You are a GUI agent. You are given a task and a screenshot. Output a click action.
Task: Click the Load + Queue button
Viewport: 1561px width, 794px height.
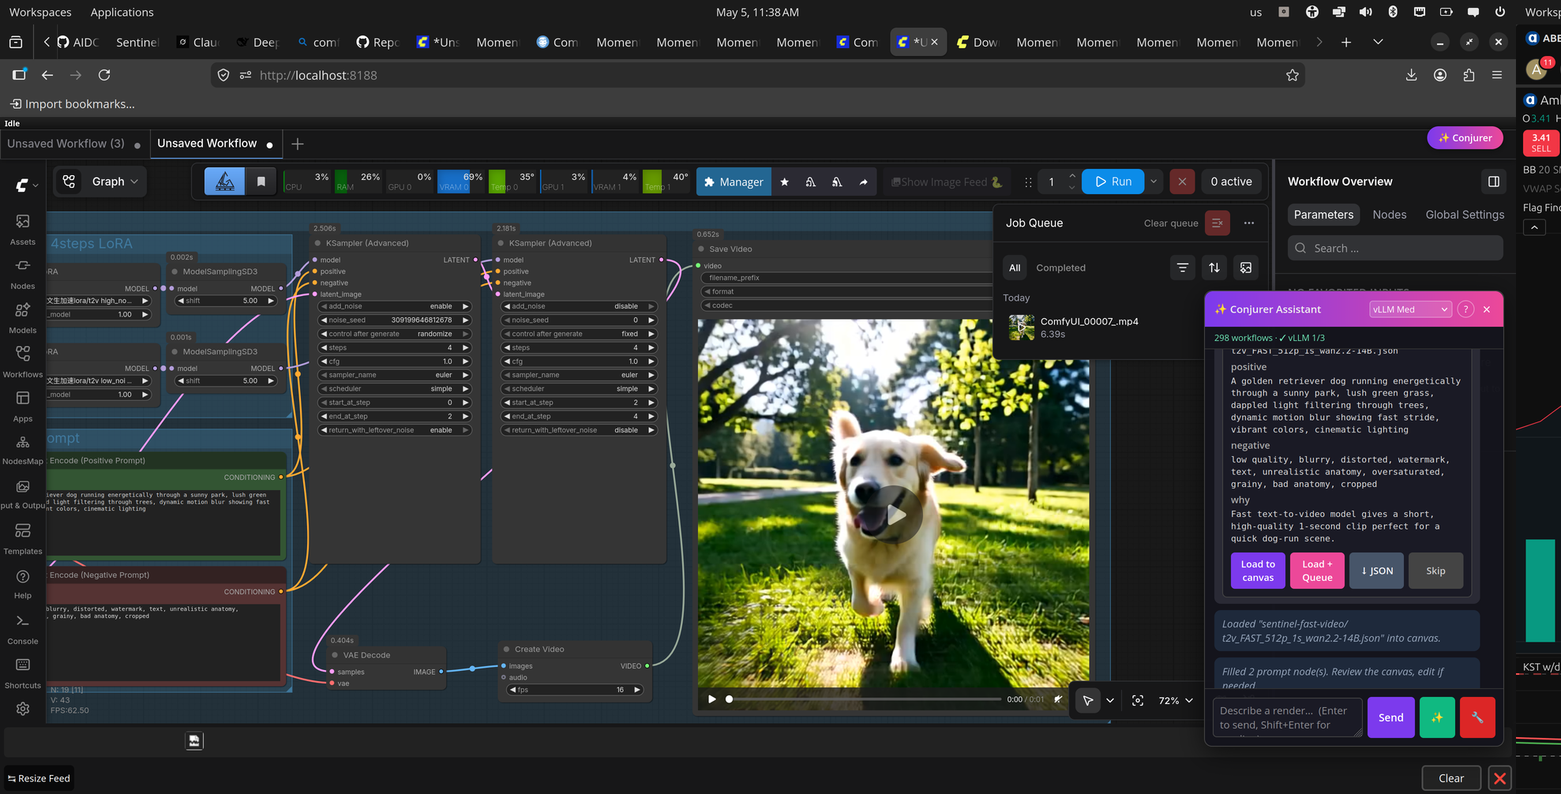click(1317, 571)
